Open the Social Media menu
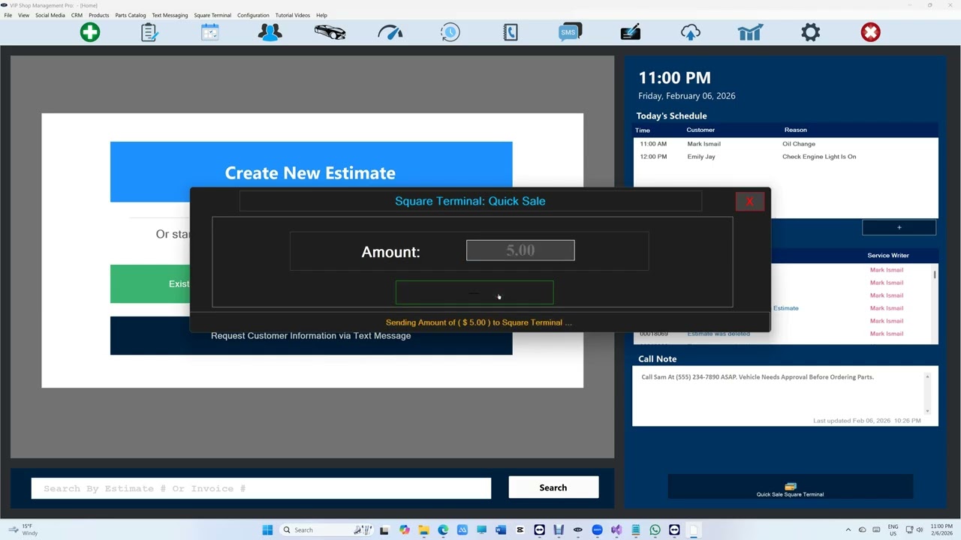Screen dimensions: 961x540 tap(50, 15)
